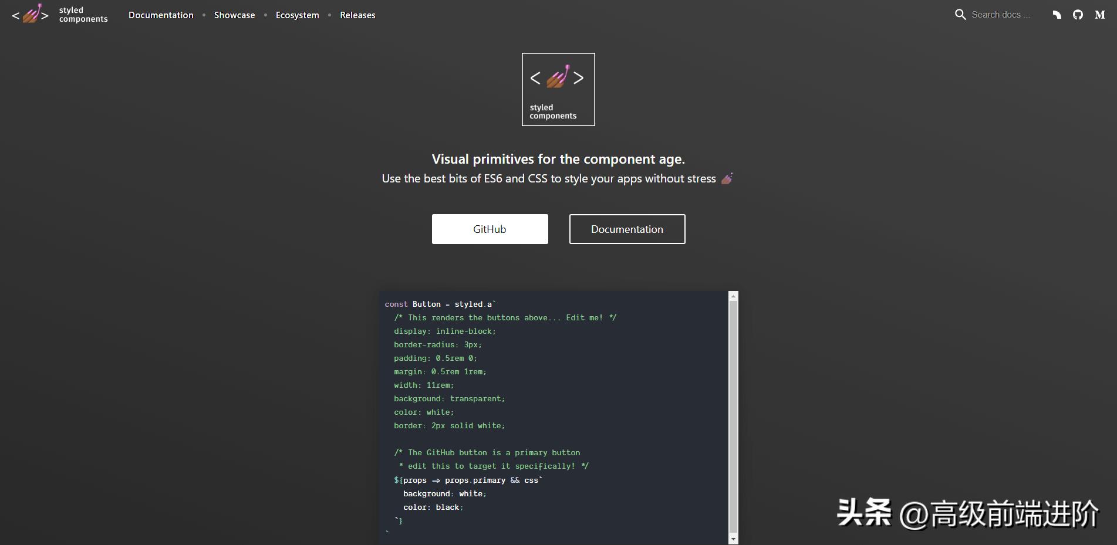Open the Documentation menu in the navbar
1117x545 pixels.
click(x=161, y=15)
